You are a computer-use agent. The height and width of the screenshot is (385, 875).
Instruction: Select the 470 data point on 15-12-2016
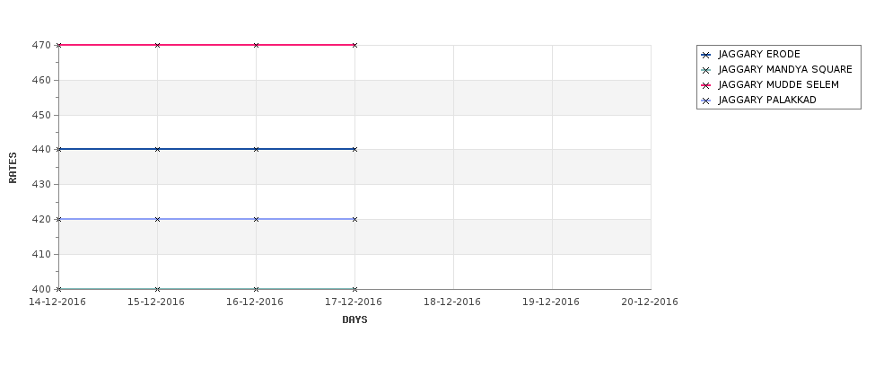[157, 45]
